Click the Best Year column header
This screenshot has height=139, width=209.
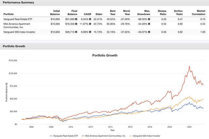coord(113,12)
